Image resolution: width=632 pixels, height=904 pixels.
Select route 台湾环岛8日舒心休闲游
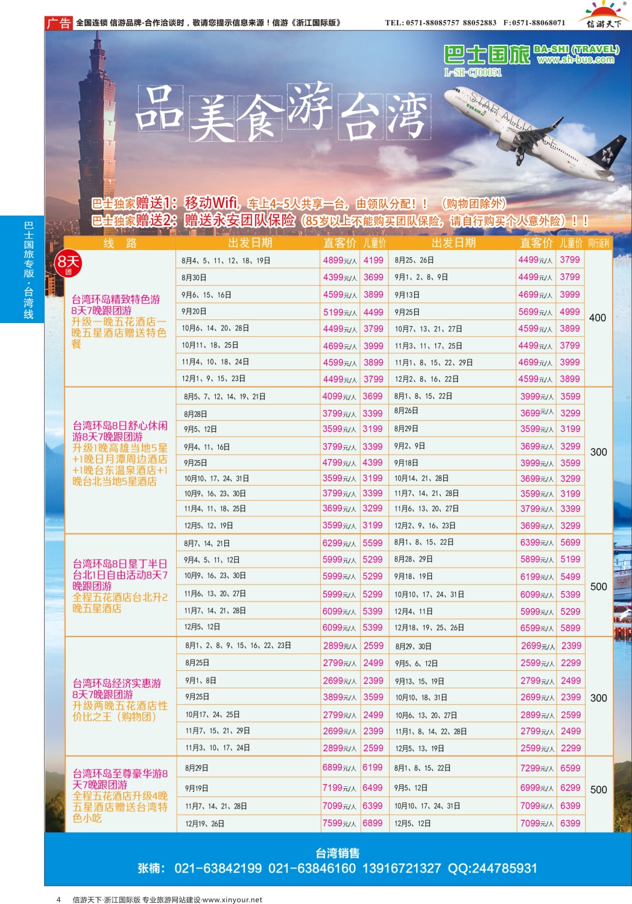tap(119, 431)
